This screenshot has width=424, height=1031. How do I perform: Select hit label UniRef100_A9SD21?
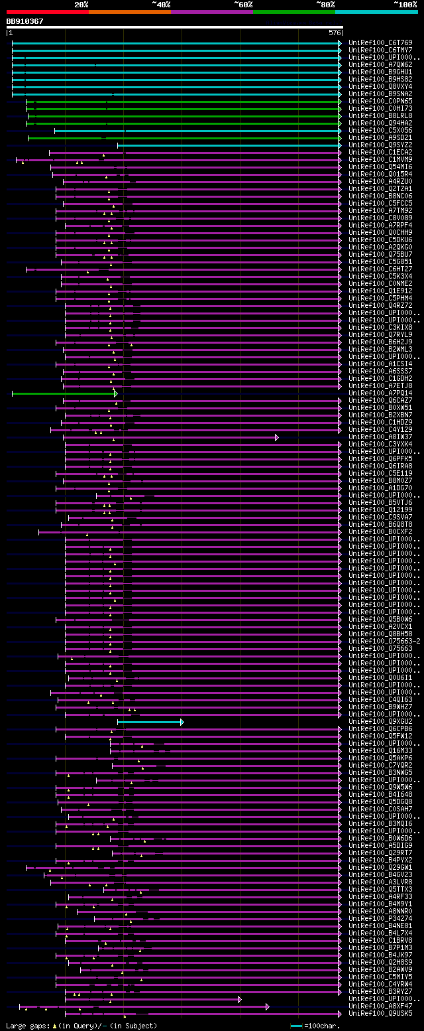[380, 137]
